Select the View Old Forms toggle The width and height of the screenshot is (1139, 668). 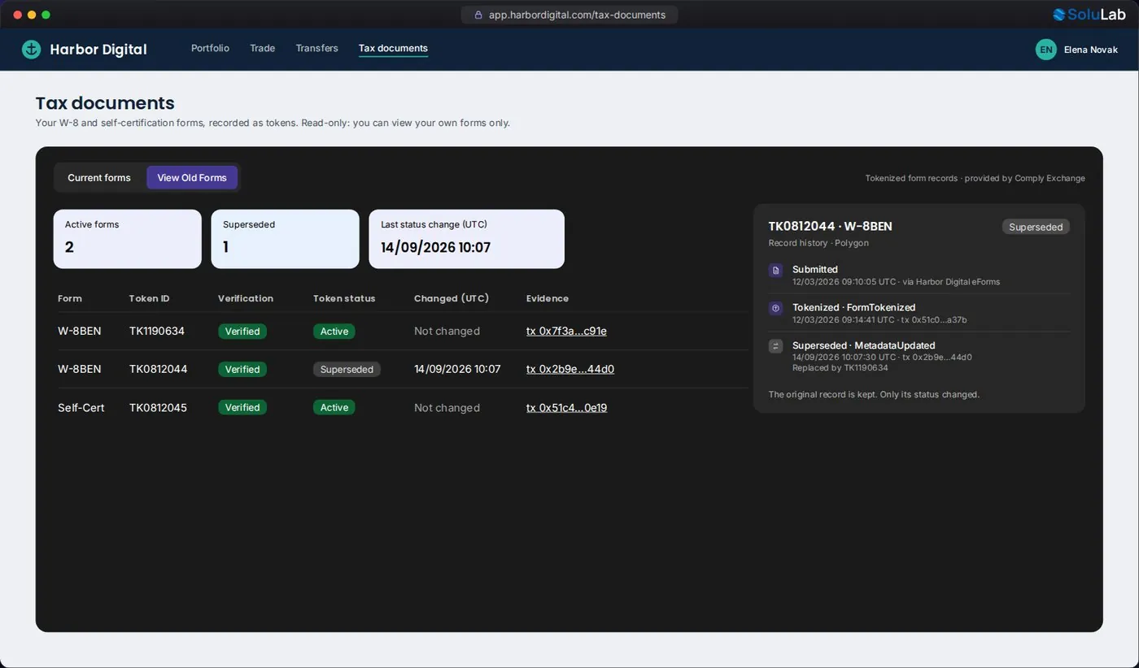[192, 178]
